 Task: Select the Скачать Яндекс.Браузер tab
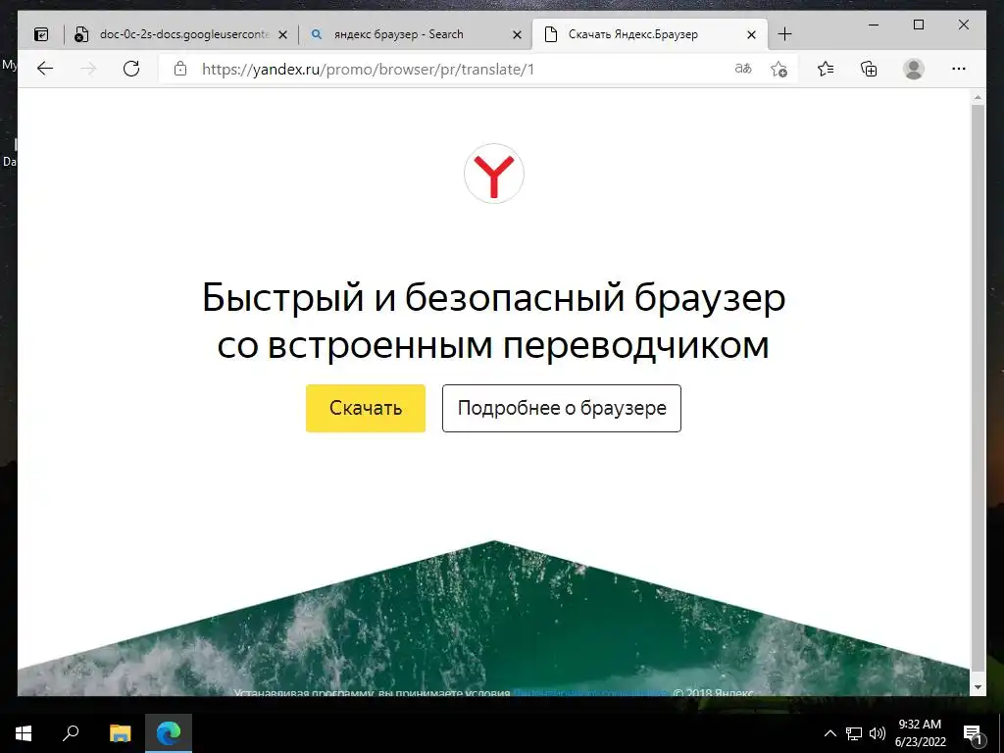click(649, 34)
